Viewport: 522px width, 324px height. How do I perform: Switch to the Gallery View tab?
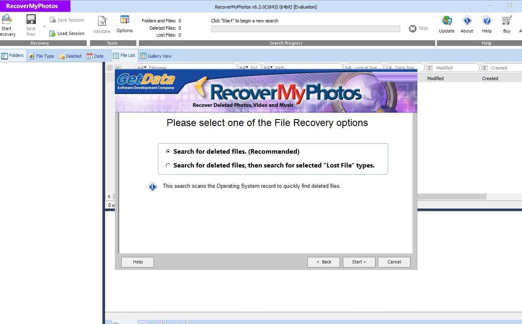click(156, 56)
